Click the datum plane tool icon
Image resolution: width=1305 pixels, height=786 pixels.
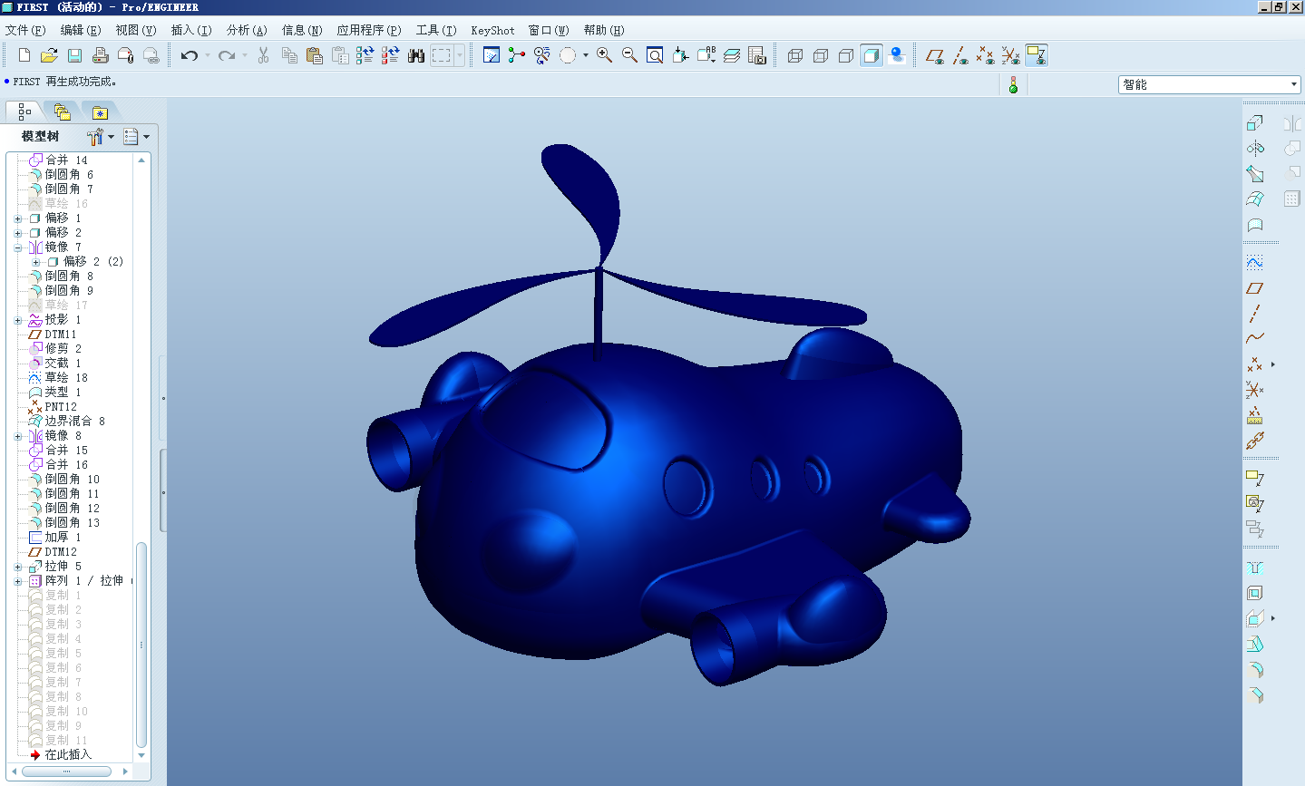point(1254,288)
